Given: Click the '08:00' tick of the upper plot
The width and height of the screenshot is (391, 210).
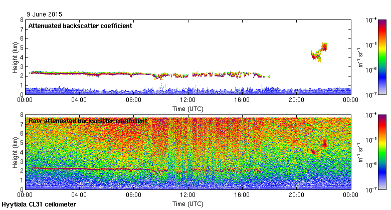Looking at the screenshot, I should tap(134, 100).
